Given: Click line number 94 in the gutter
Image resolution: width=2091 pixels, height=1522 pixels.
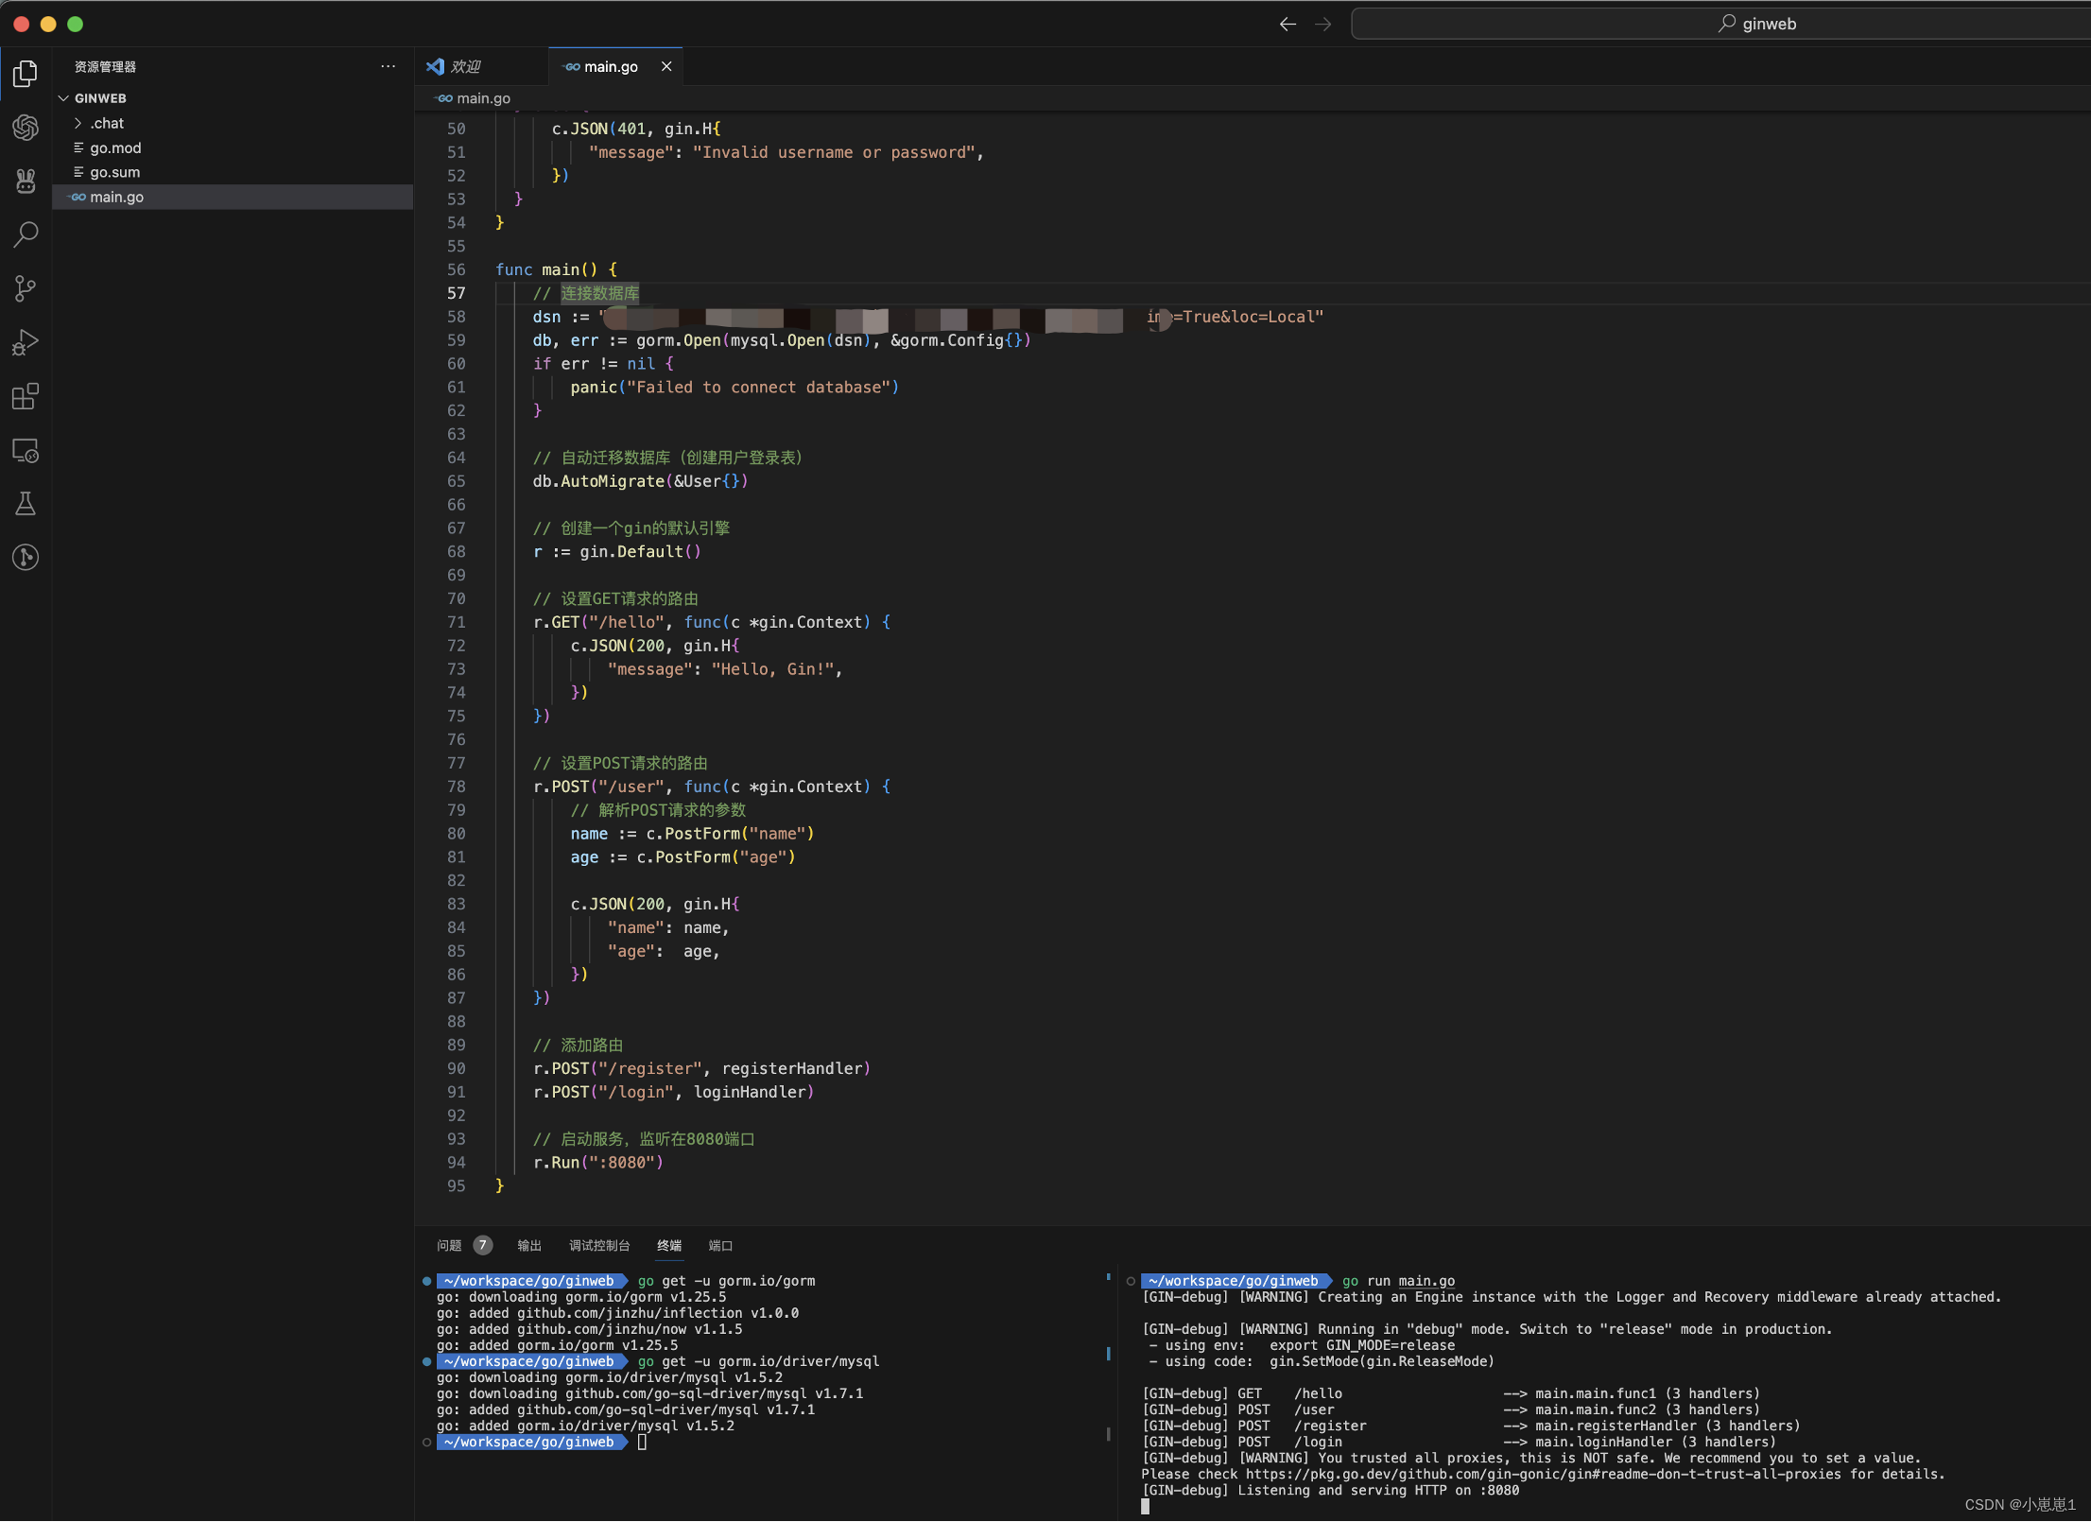Looking at the screenshot, I should [x=457, y=1163].
